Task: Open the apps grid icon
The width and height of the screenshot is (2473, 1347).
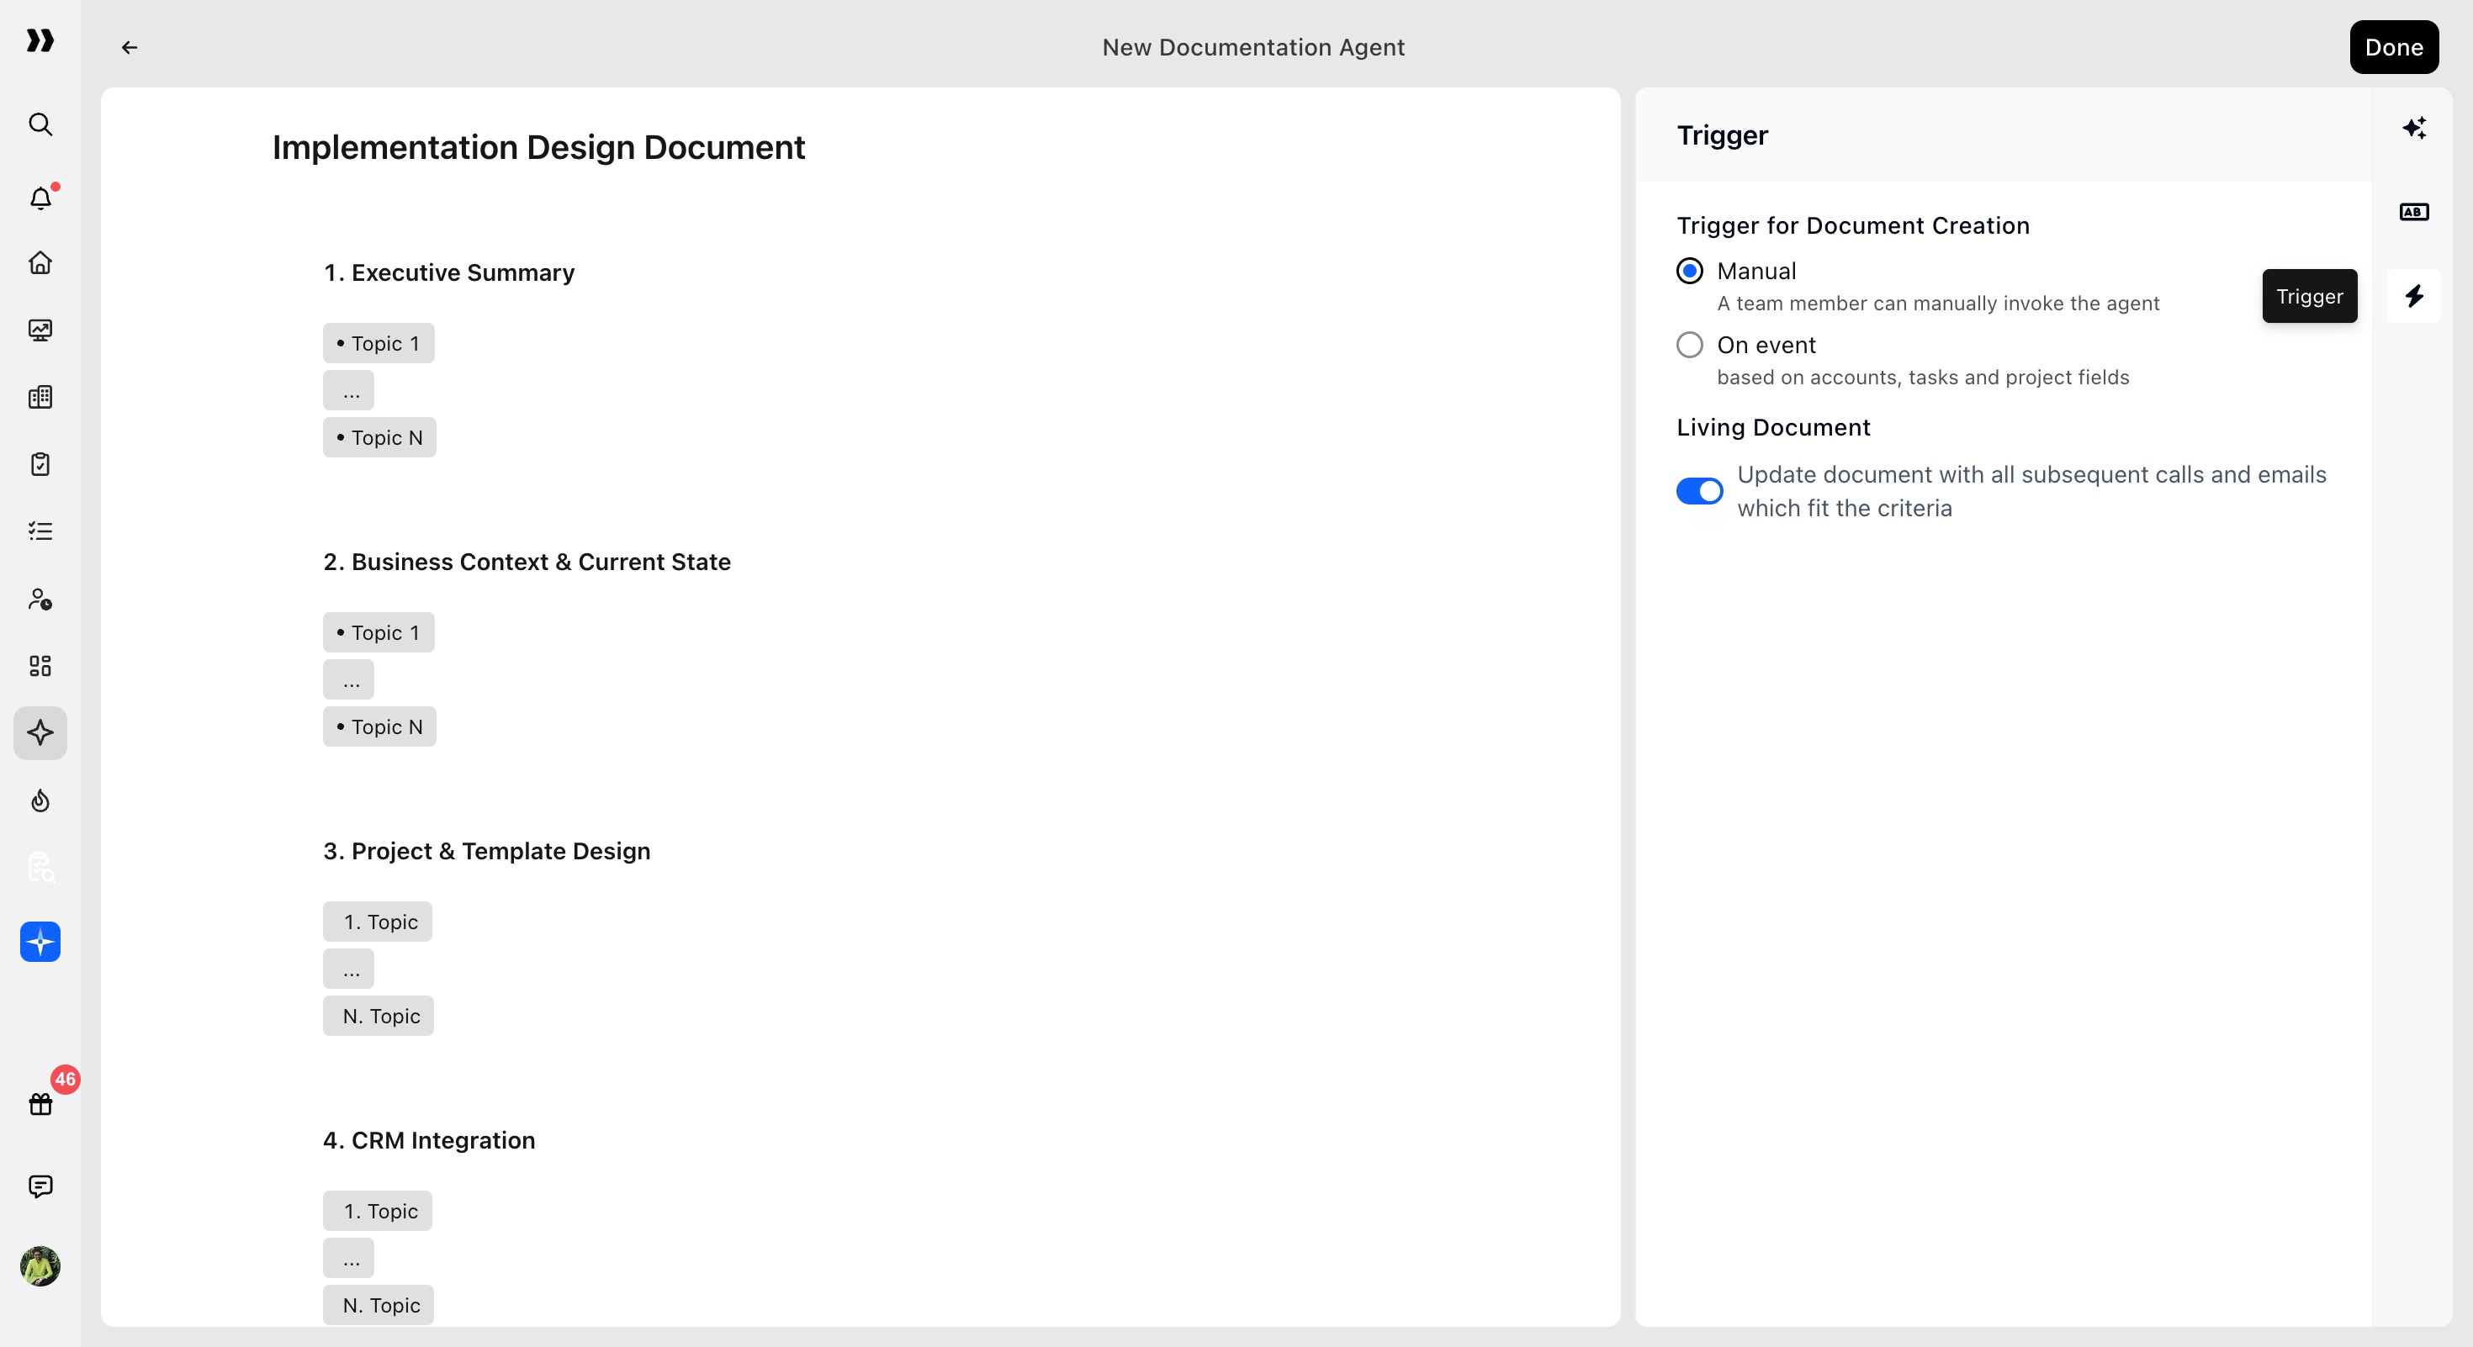Action: coord(40,666)
